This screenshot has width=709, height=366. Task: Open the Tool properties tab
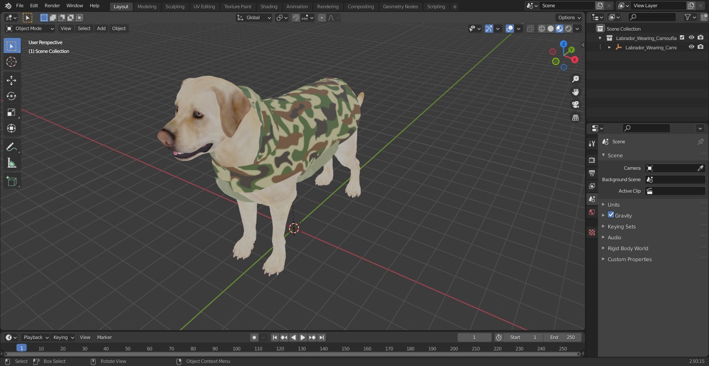pos(592,143)
